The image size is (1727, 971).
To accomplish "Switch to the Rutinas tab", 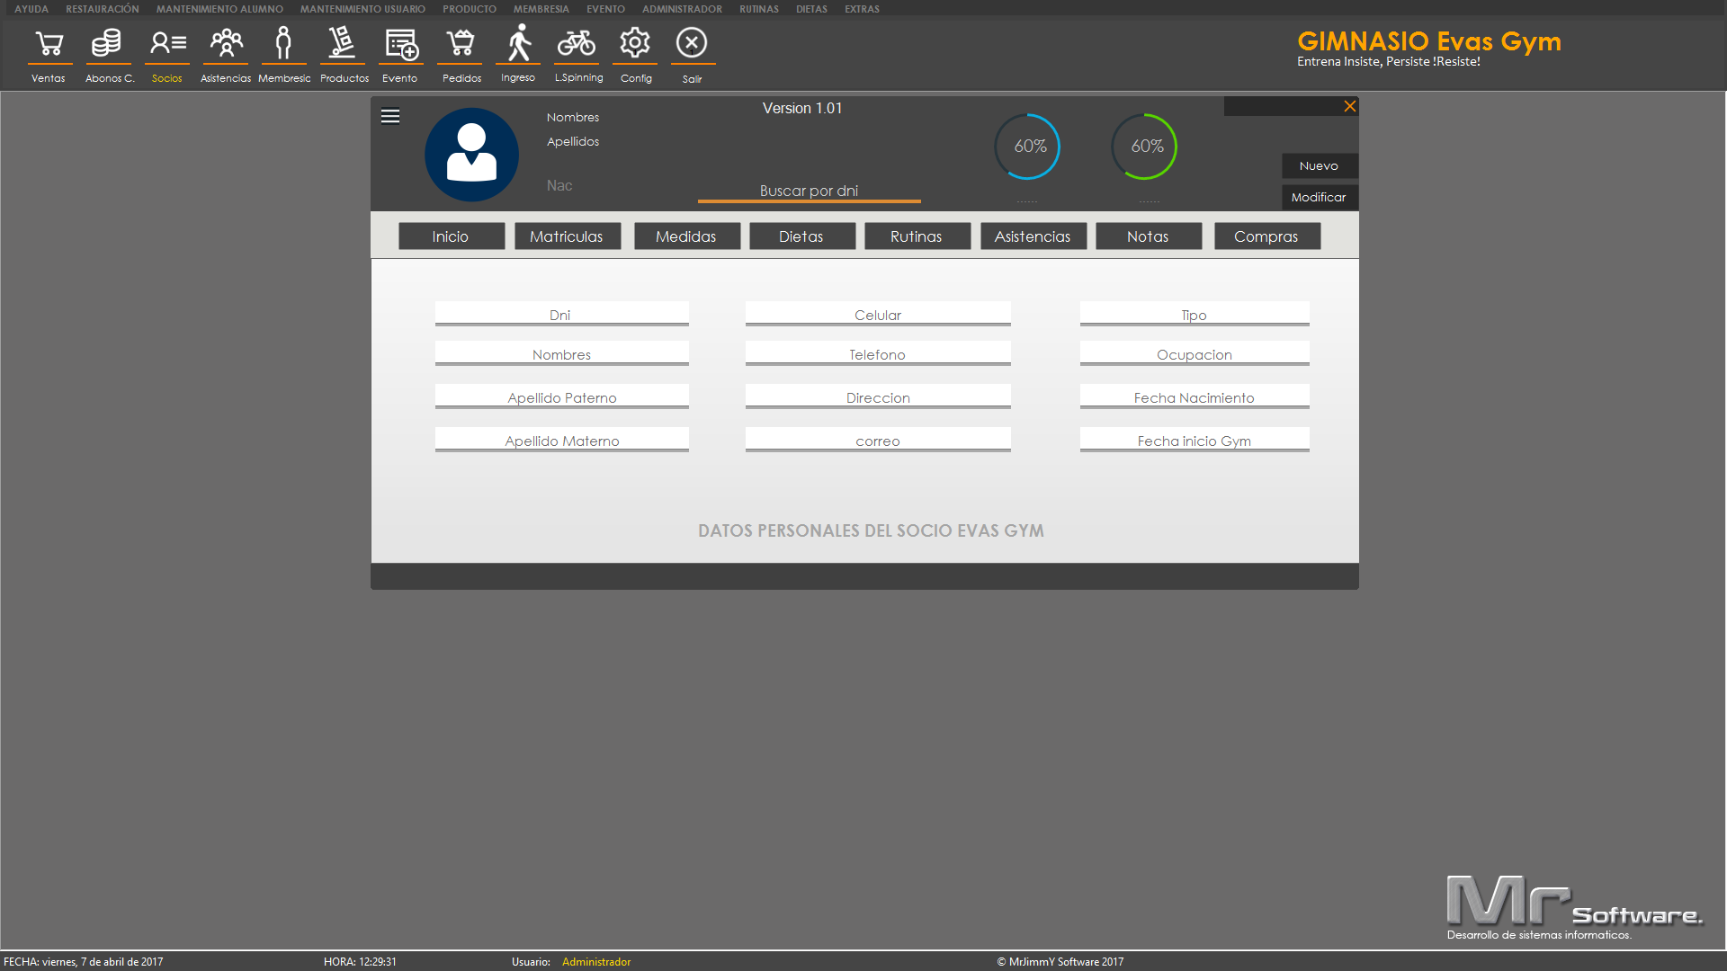I will (917, 236).
